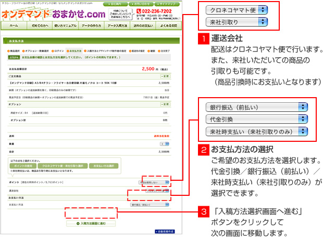Click 変更 button in ご注文商品 row
Screen dimensions: 323x240
pos(166,76)
